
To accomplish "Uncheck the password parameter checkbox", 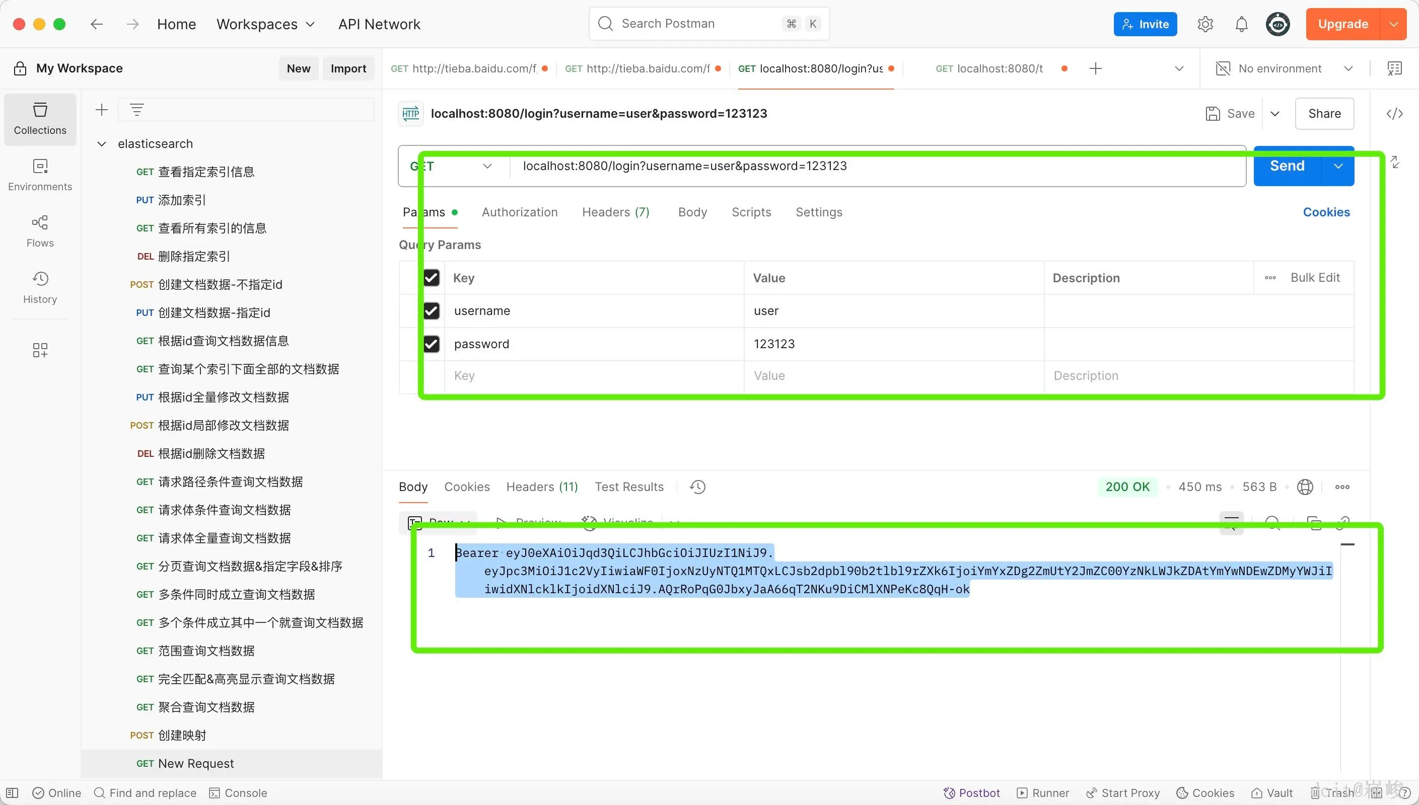I will click(x=432, y=344).
